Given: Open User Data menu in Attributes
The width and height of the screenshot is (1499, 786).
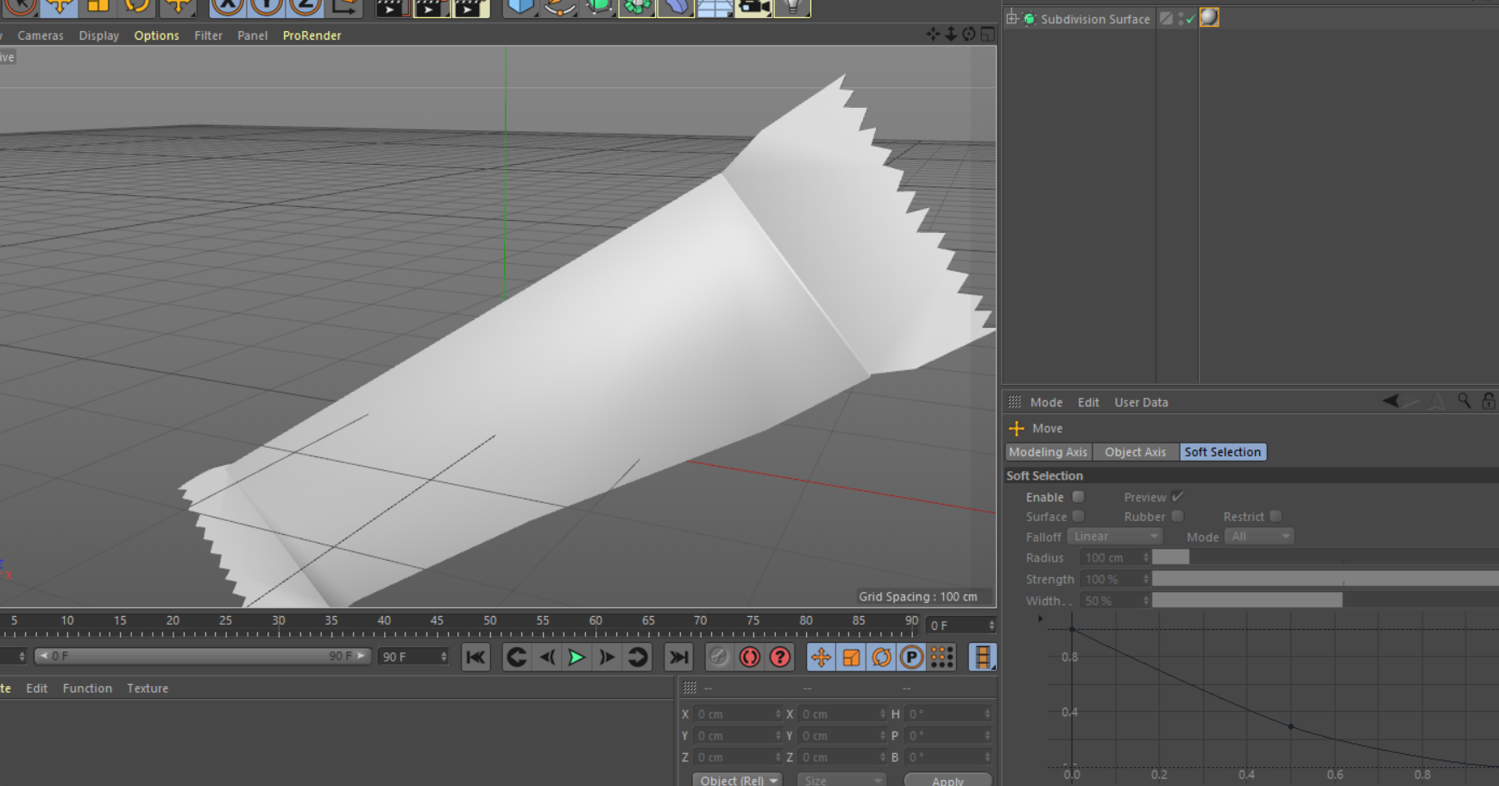Looking at the screenshot, I should point(1141,402).
